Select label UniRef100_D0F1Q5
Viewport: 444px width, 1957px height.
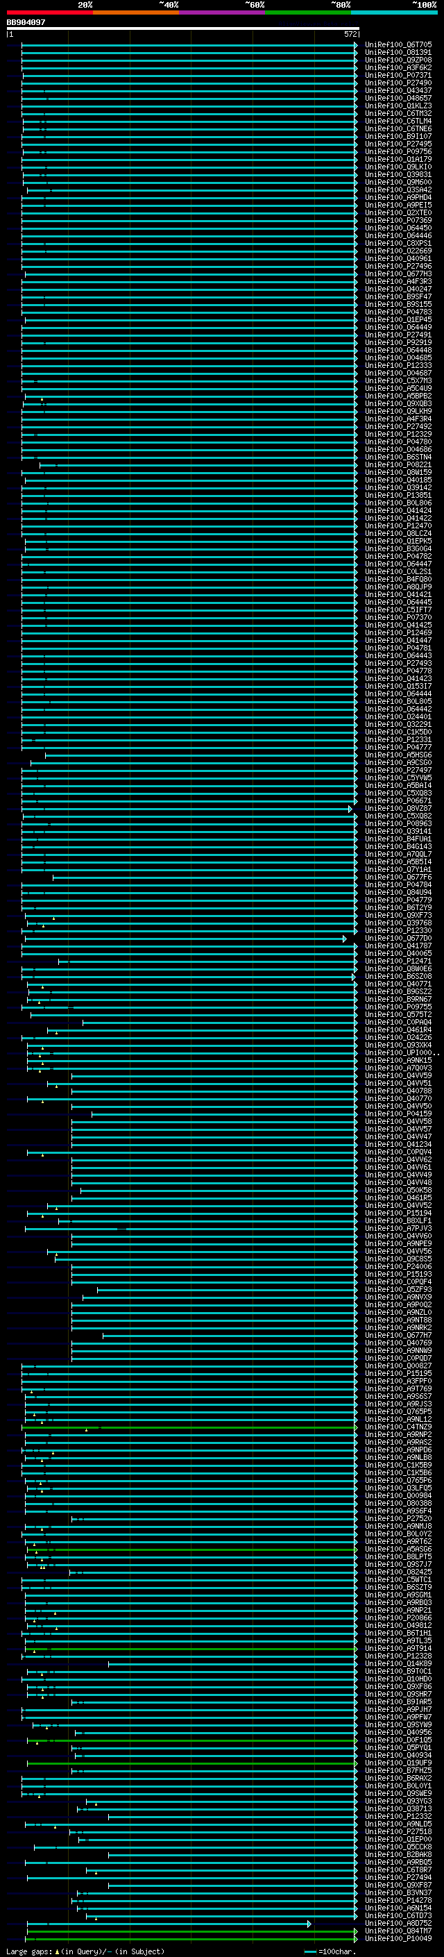coord(398,1740)
